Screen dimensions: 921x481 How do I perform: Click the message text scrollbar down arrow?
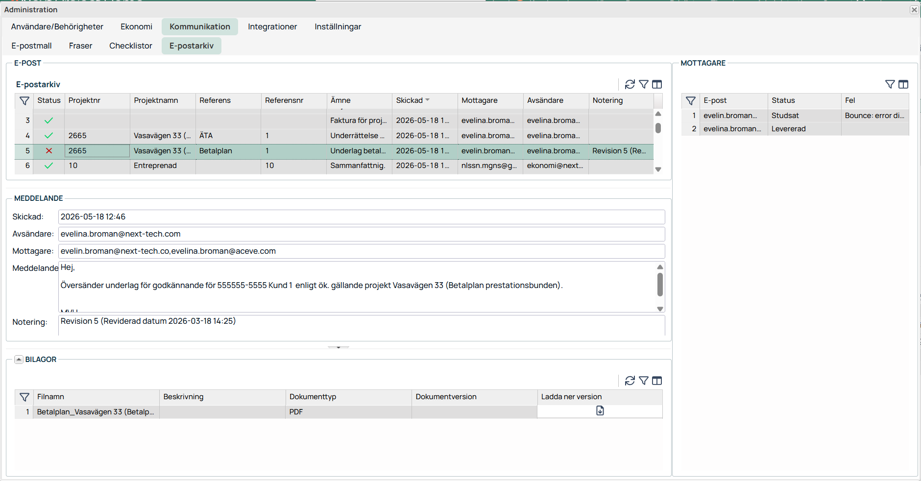click(x=660, y=309)
